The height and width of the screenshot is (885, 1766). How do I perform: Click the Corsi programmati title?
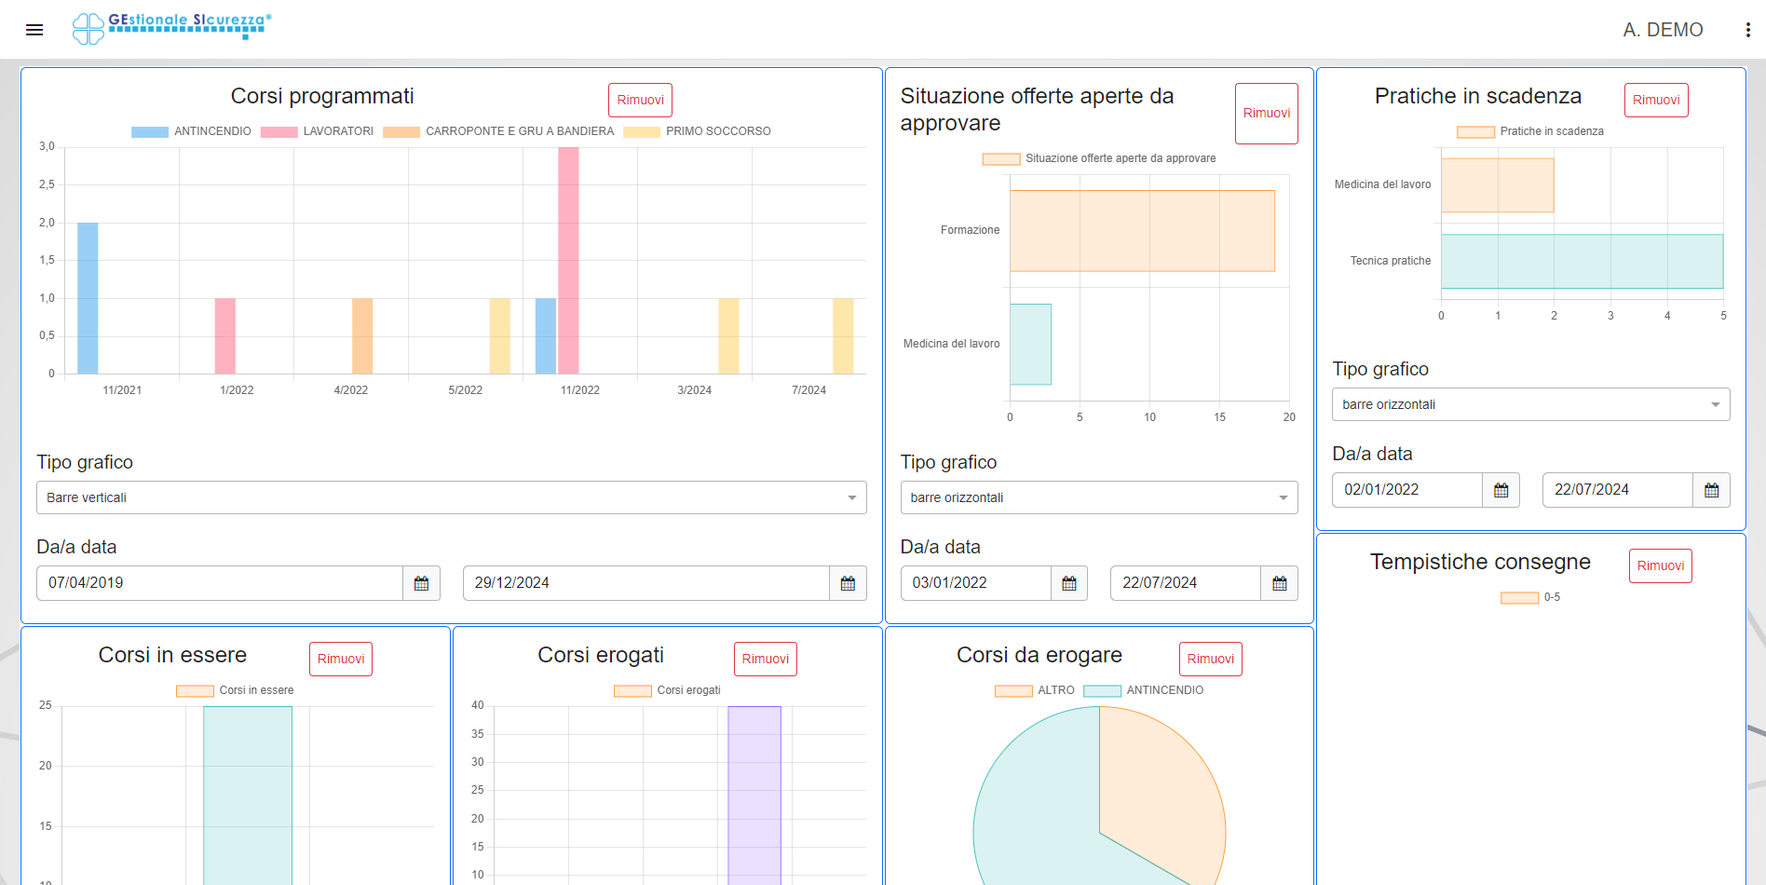[x=322, y=96]
